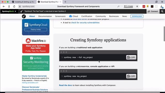Click the round Symfony logo in the navigation
This screenshot has width=165, height=93.
(24, 16)
